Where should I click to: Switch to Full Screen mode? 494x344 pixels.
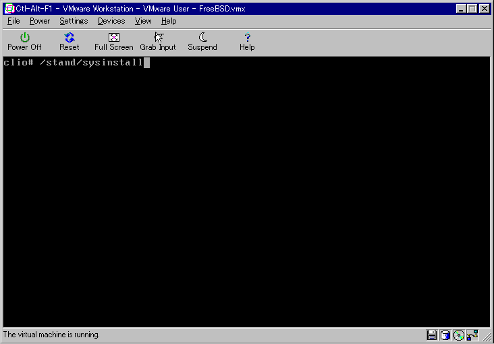114,42
